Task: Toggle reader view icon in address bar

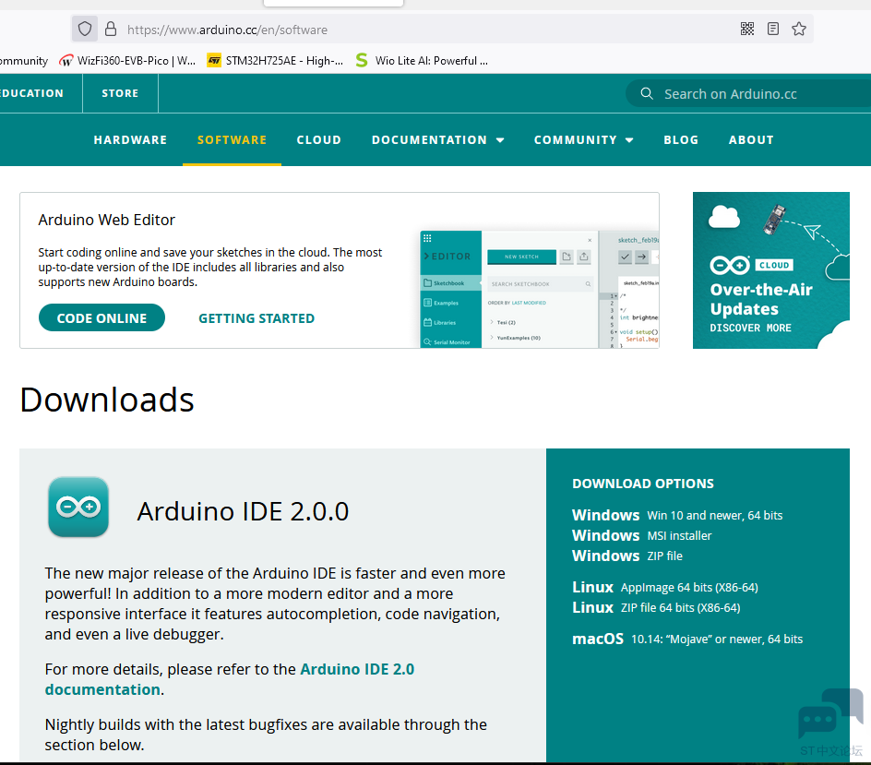Action: 772,29
